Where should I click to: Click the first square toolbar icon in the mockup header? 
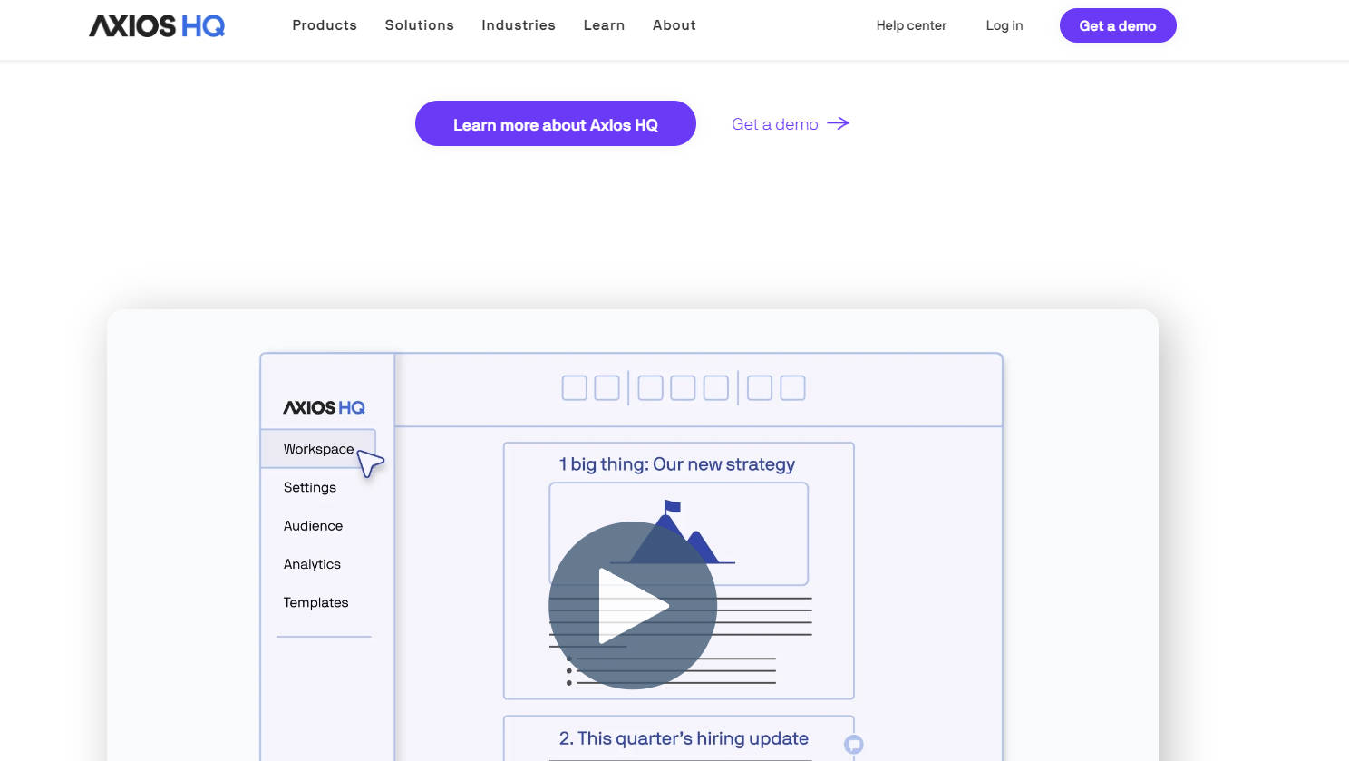[574, 387]
